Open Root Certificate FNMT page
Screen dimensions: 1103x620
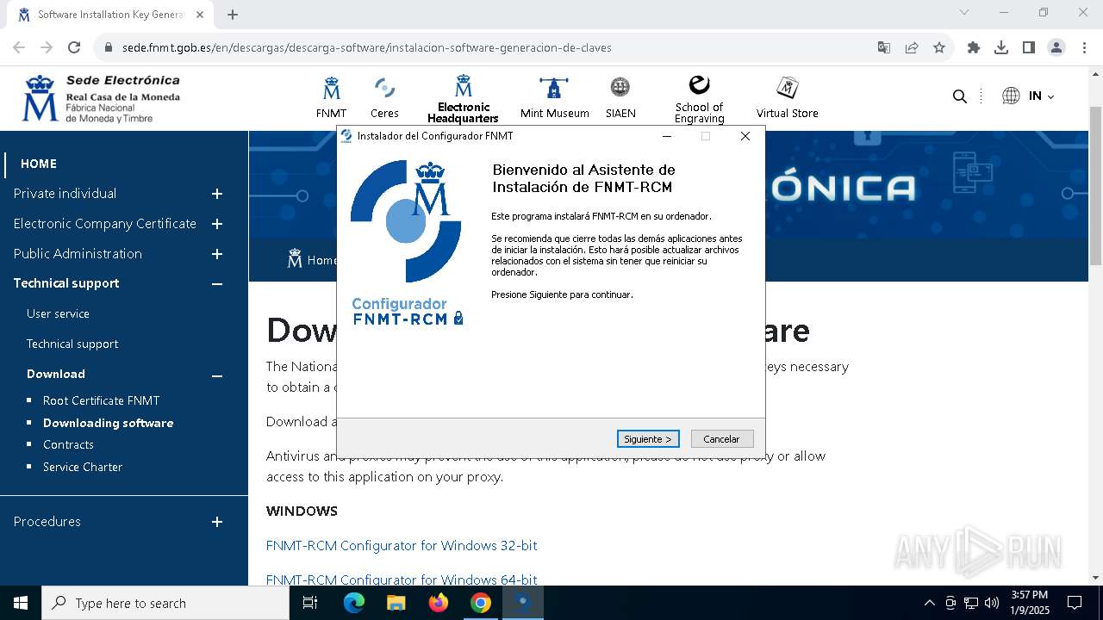point(102,400)
